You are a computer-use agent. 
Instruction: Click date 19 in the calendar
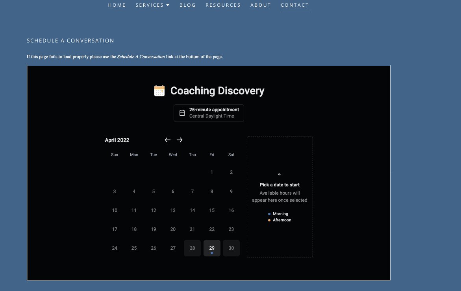tap(154, 229)
